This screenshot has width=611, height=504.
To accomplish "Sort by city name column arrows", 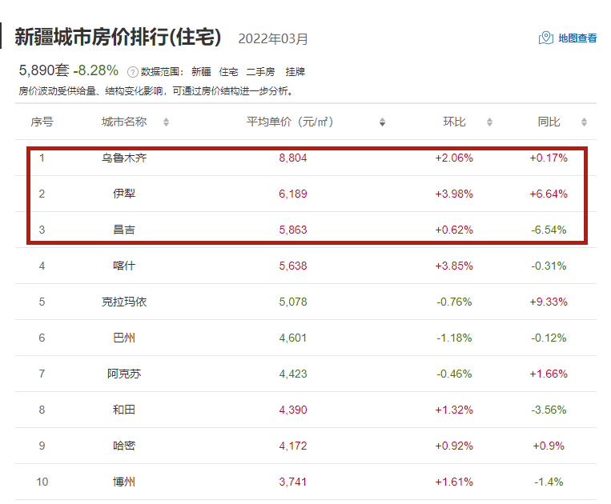I will click(x=166, y=122).
